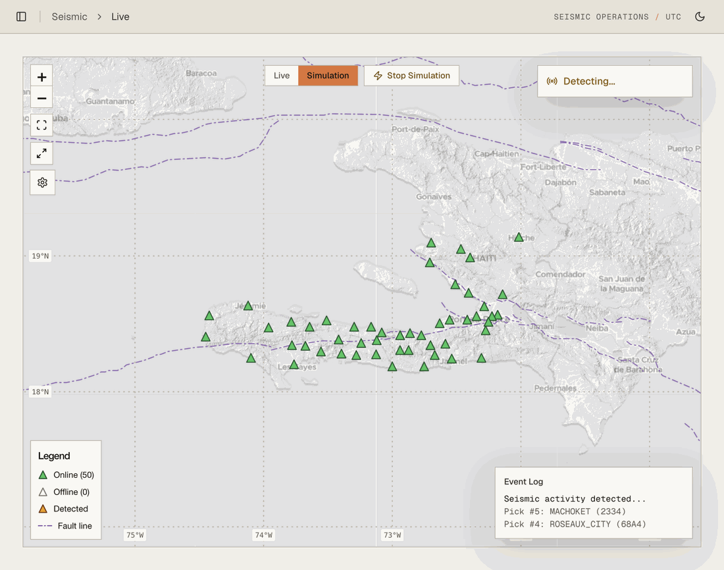Click the Detecting... status panel

click(x=615, y=82)
